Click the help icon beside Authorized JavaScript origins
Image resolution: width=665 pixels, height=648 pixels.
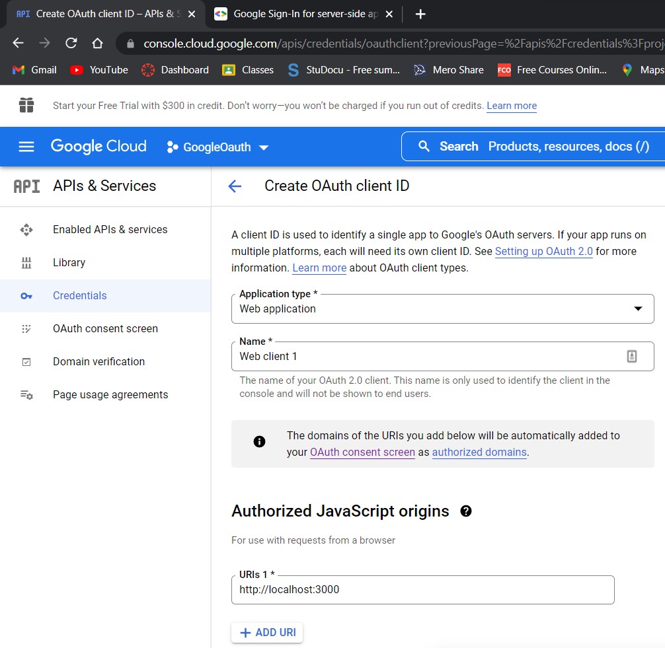465,511
